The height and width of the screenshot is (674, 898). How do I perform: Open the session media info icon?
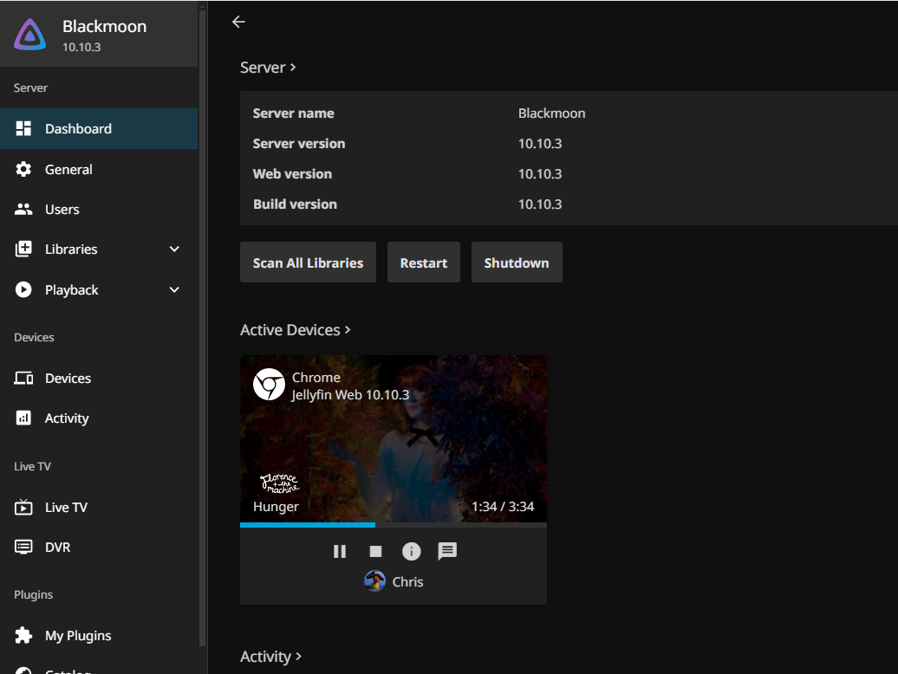(411, 551)
